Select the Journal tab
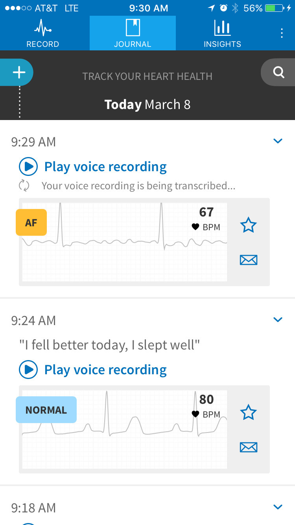Image resolution: width=295 pixels, height=525 pixels. click(x=133, y=33)
